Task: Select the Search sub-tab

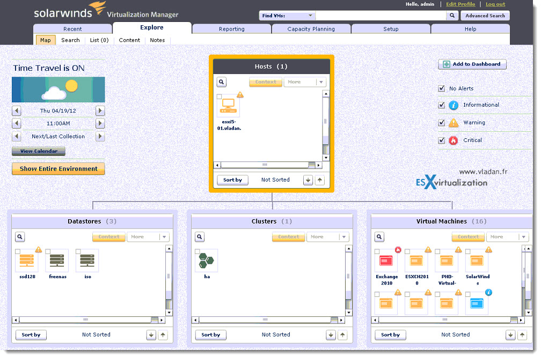Action: click(70, 40)
